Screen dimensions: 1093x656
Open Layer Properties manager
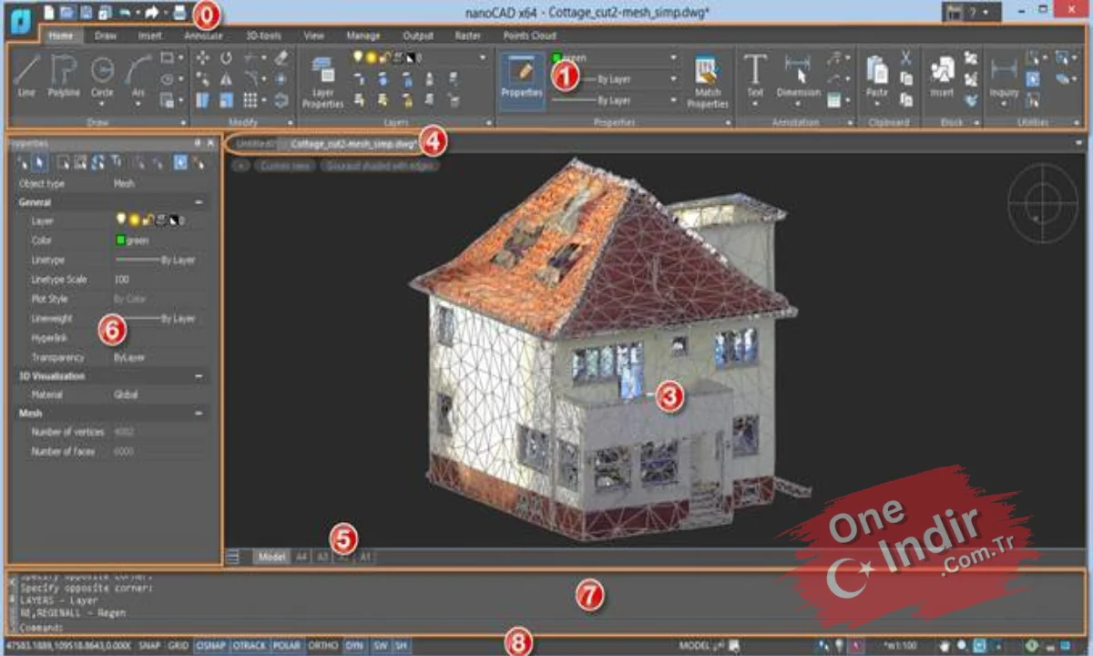click(x=322, y=82)
